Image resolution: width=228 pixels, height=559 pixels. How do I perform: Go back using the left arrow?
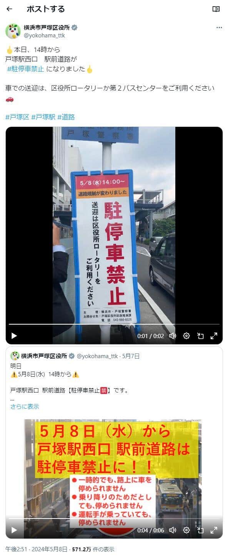(x=10, y=9)
